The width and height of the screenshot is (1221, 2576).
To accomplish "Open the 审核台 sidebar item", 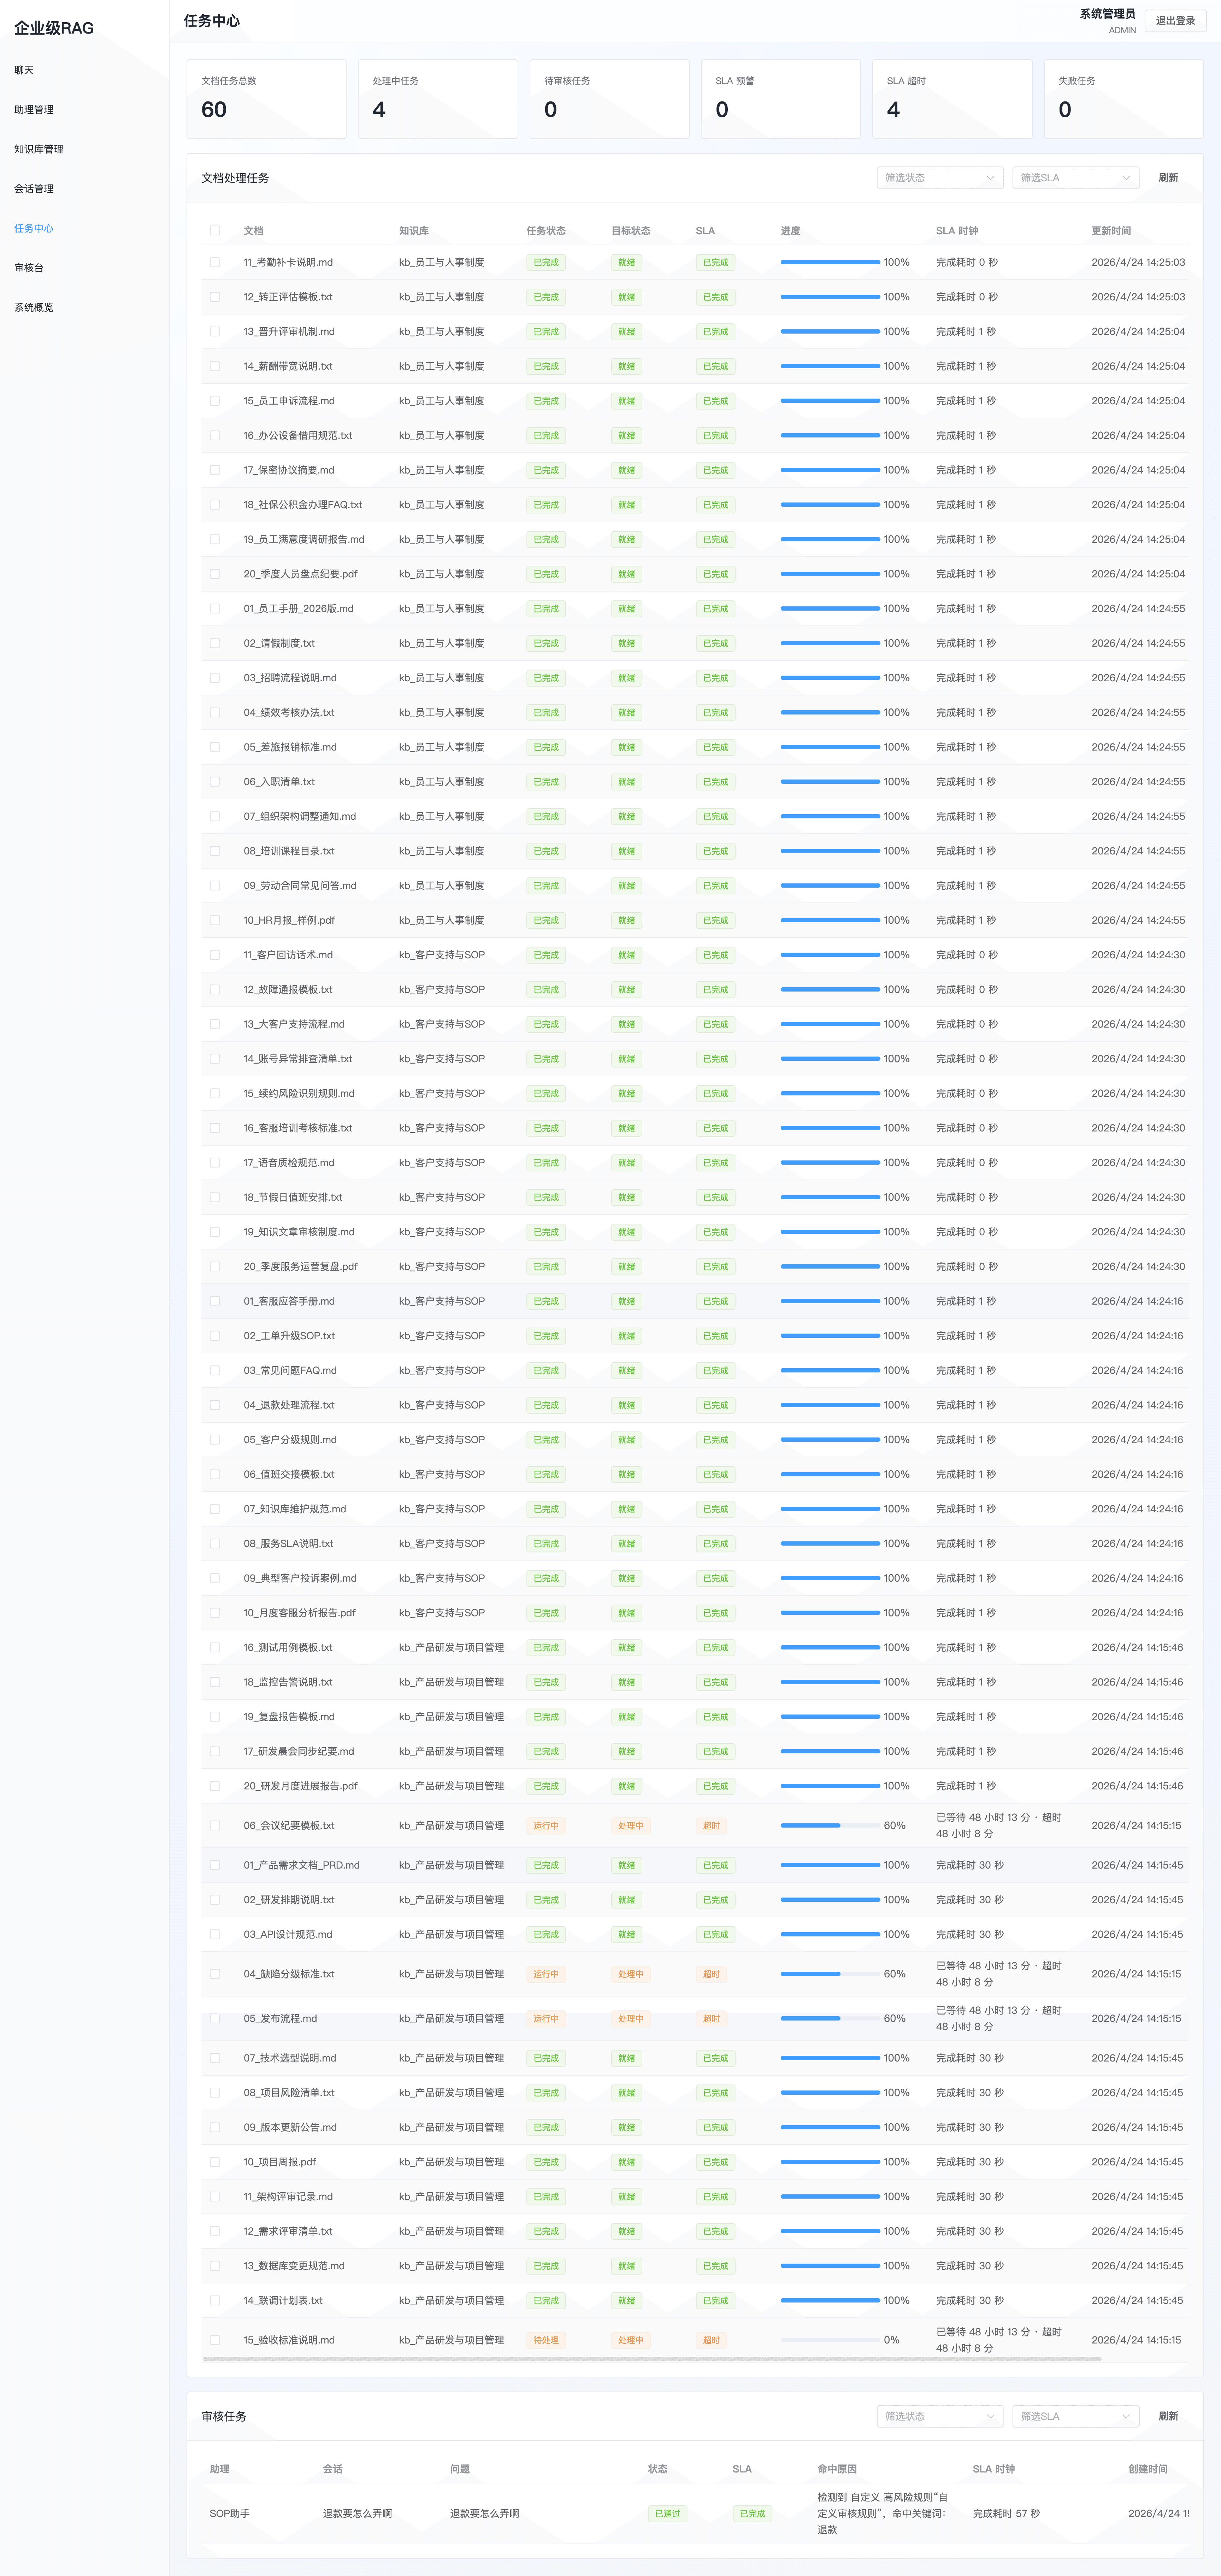I will tap(29, 268).
